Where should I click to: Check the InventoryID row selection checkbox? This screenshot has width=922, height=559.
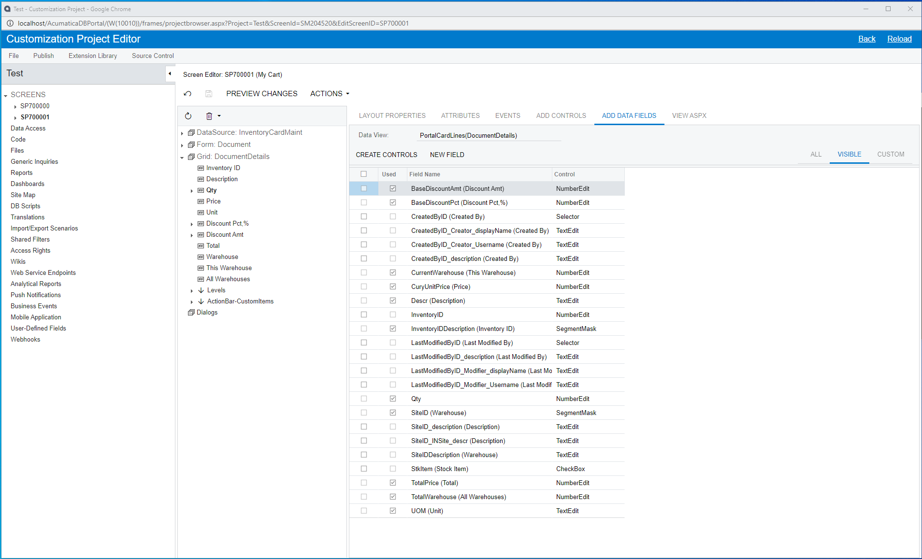coord(364,315)
